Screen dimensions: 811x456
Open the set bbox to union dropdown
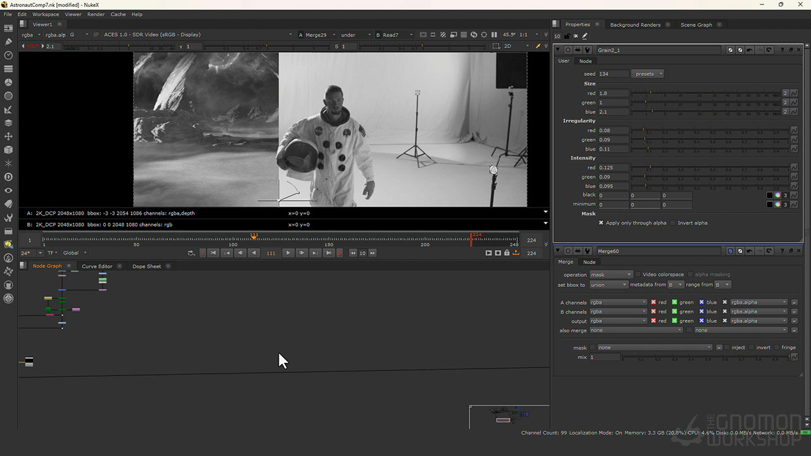(608, 284)
